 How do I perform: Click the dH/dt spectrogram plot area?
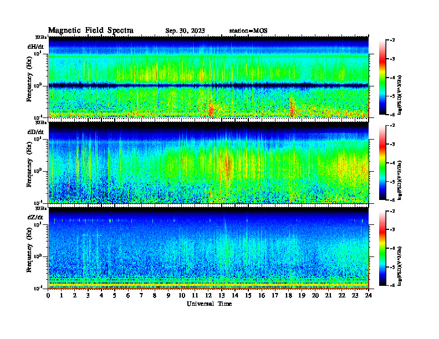[208, 77]
